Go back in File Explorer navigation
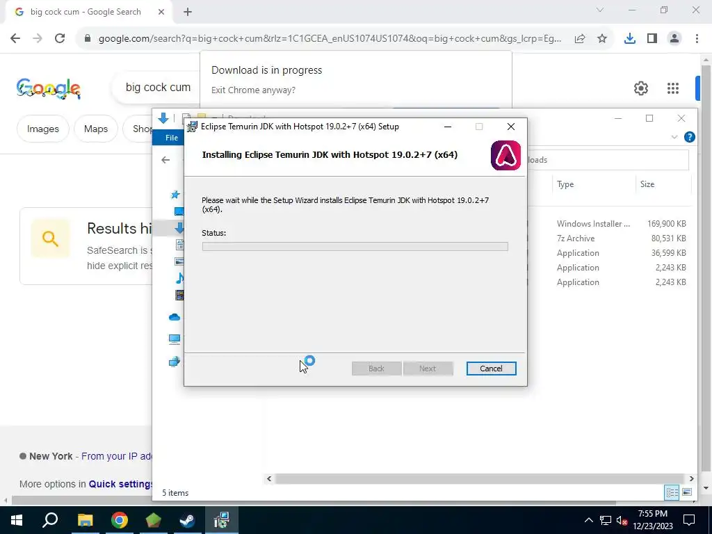Image resolution: width=712 pixels, height=534 pixels. (x=165, y=160)
